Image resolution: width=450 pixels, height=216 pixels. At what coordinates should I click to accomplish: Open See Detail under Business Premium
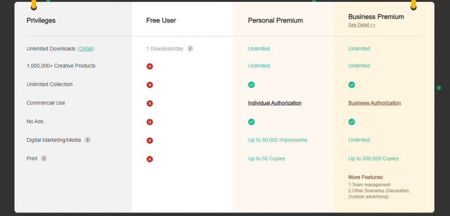click(362, 25)
